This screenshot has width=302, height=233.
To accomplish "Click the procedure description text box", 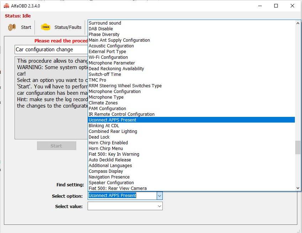I will [51, 98].
